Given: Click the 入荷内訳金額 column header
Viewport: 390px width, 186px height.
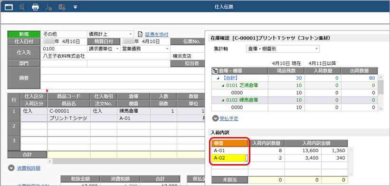Looking at the screenshot, I should pyautogui.click(x=316, y=143).
